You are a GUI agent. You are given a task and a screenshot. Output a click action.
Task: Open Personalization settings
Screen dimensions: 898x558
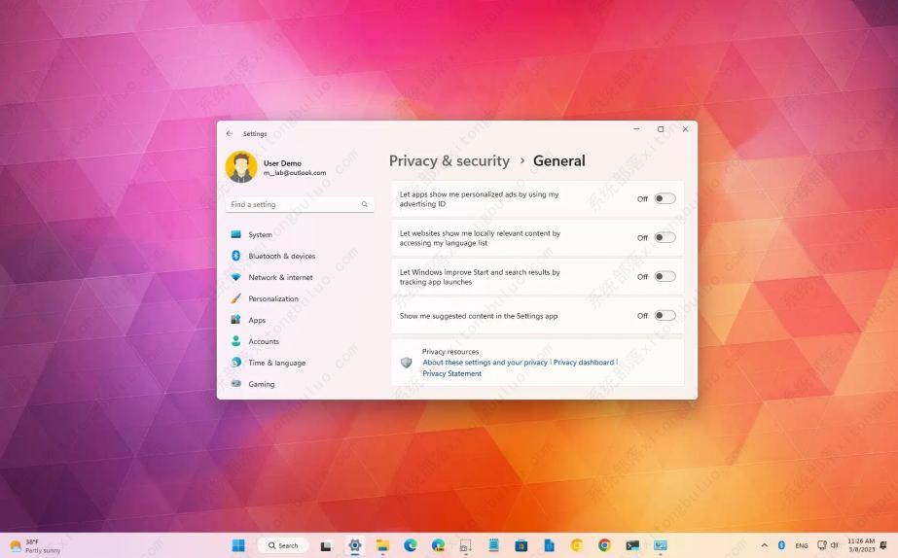[x=273, y=298]
